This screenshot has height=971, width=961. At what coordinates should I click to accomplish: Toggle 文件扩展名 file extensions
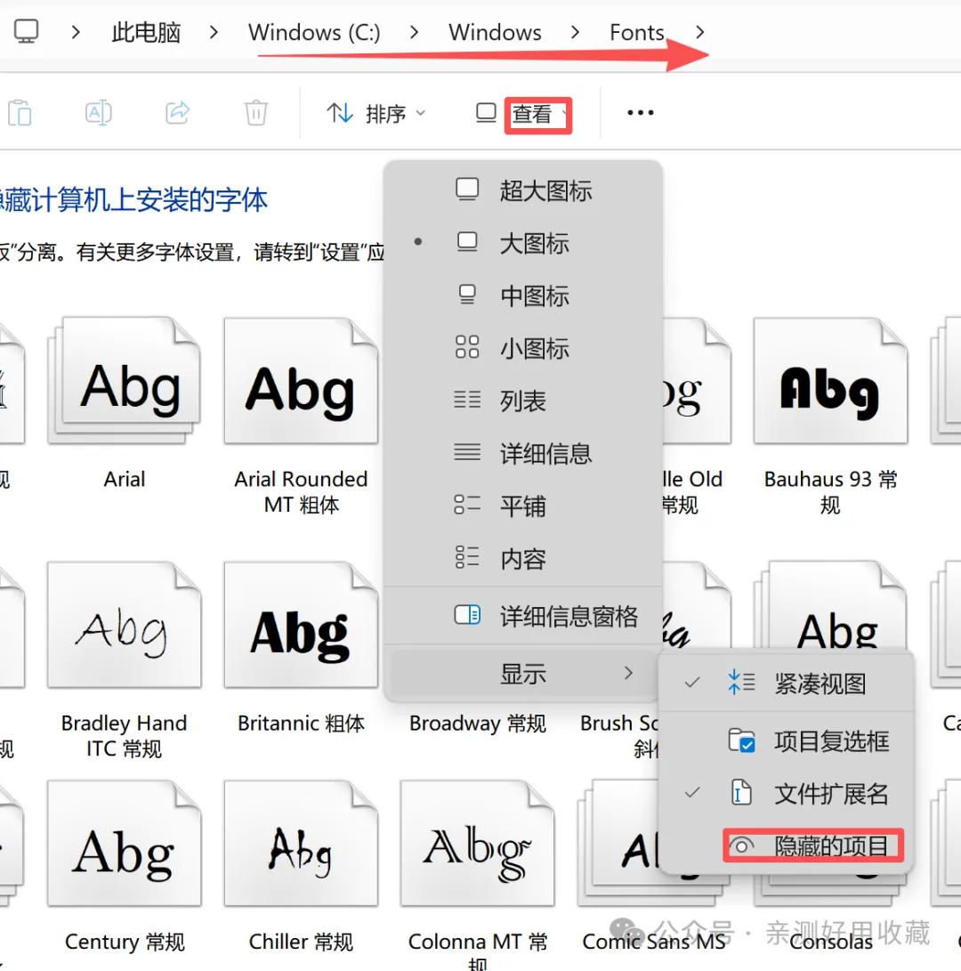[x=786, y=793]
